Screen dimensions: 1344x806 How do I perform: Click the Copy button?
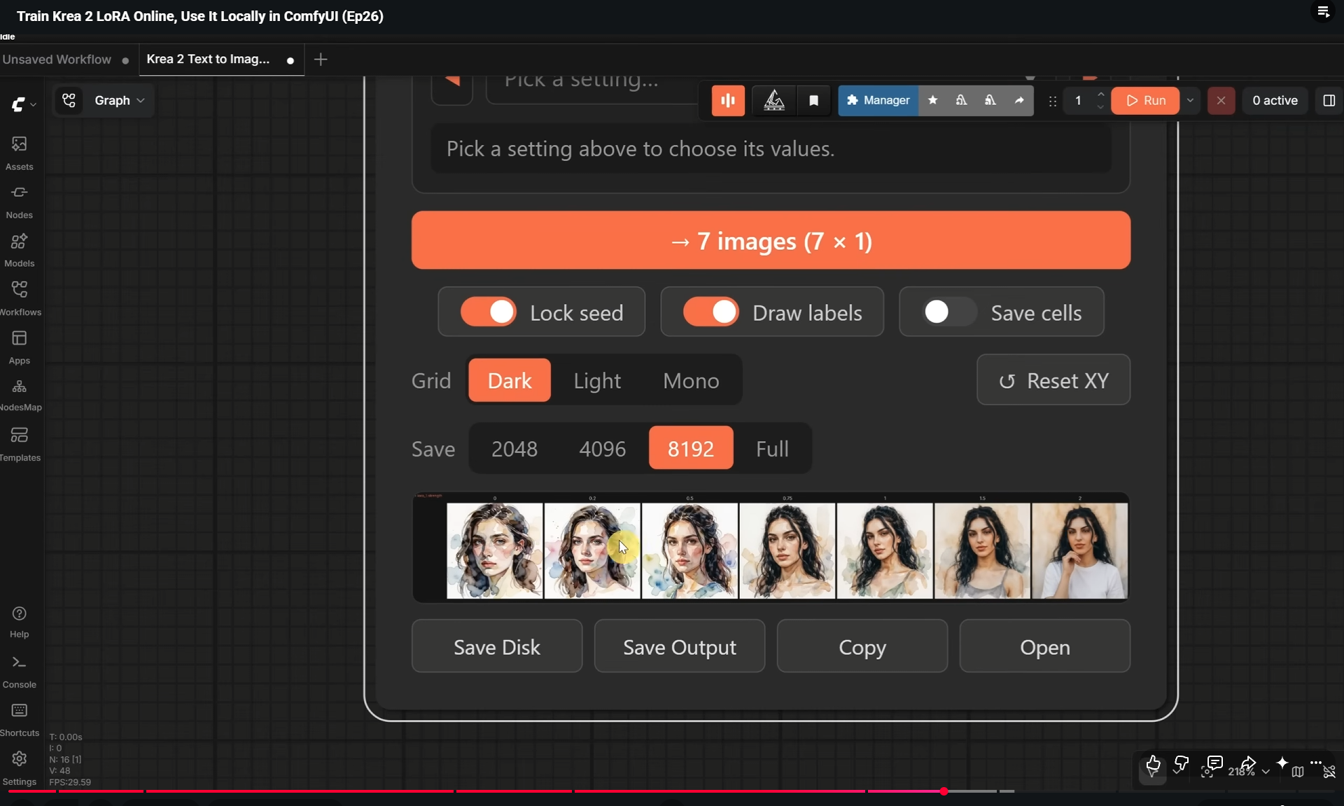pyautogui.click(x=862, y=646)
